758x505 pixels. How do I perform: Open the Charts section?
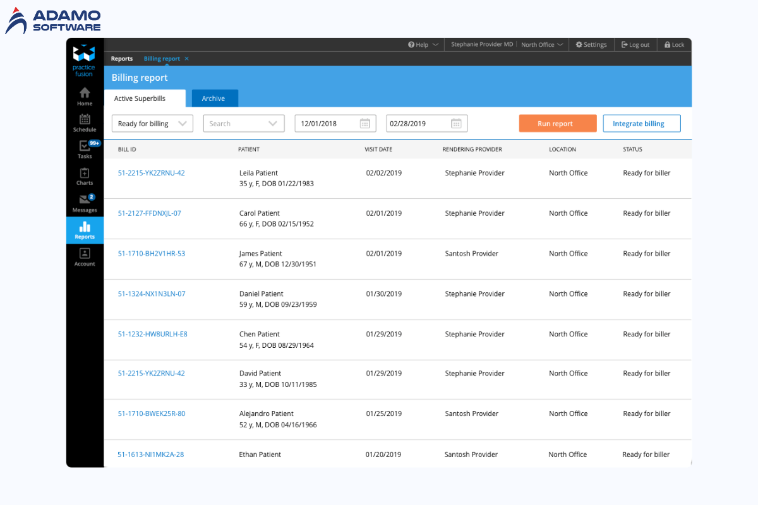[x=85, y=176]
